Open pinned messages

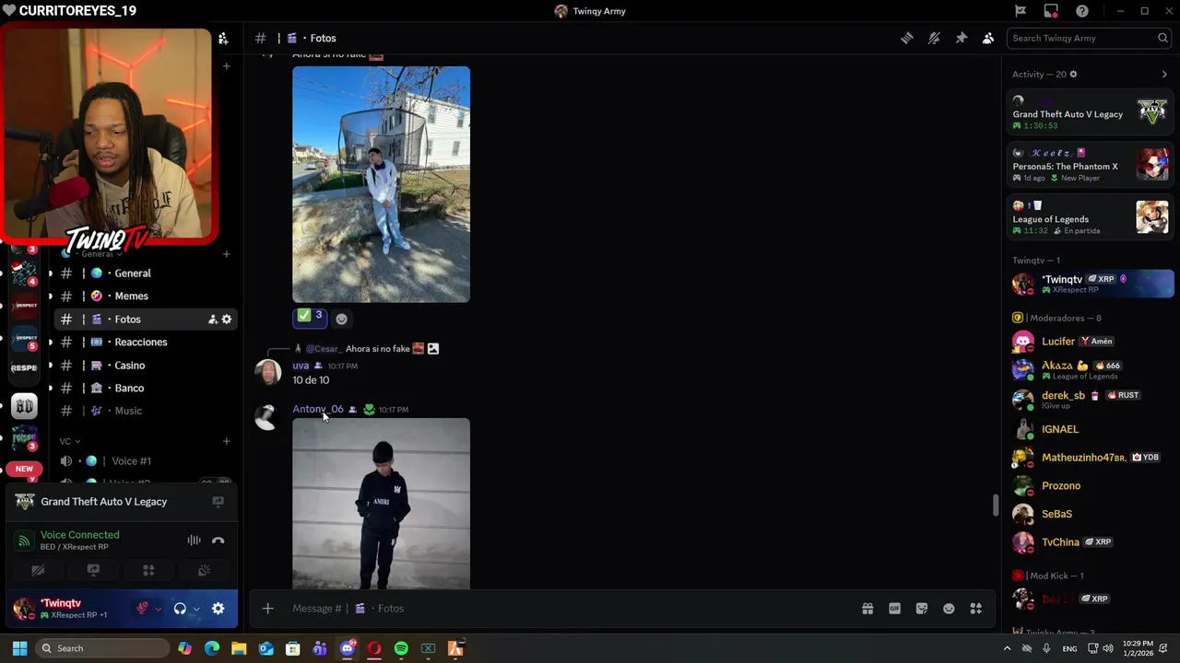coord(961,38)
